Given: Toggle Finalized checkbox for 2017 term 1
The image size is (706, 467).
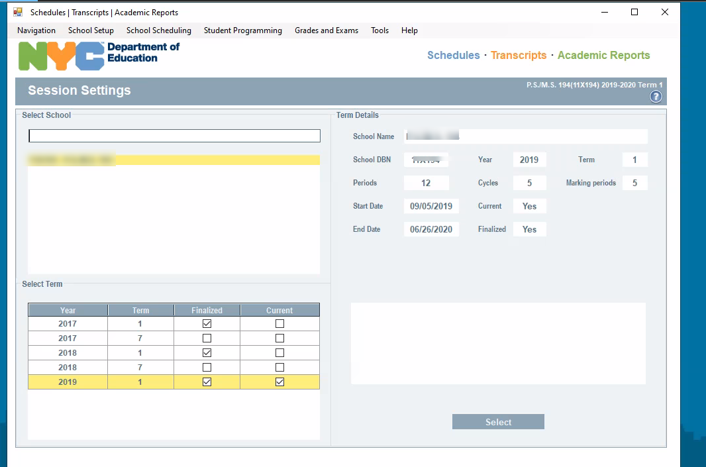Looking at the screenshot, I should (207, 324).
